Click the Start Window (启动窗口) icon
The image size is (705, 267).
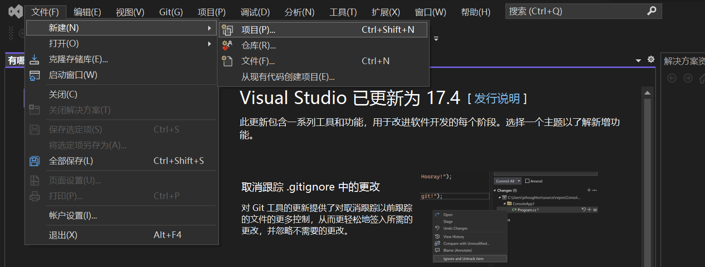35,76
